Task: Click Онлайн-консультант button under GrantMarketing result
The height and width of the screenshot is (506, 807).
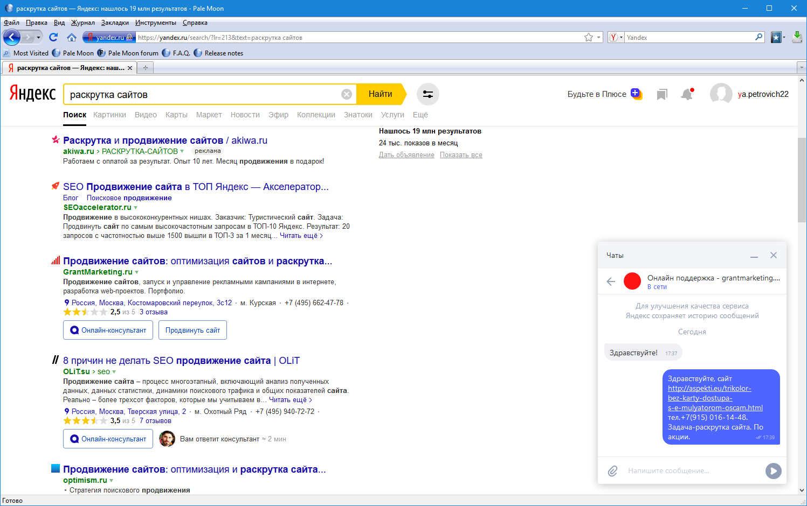Action: (108, 330)
